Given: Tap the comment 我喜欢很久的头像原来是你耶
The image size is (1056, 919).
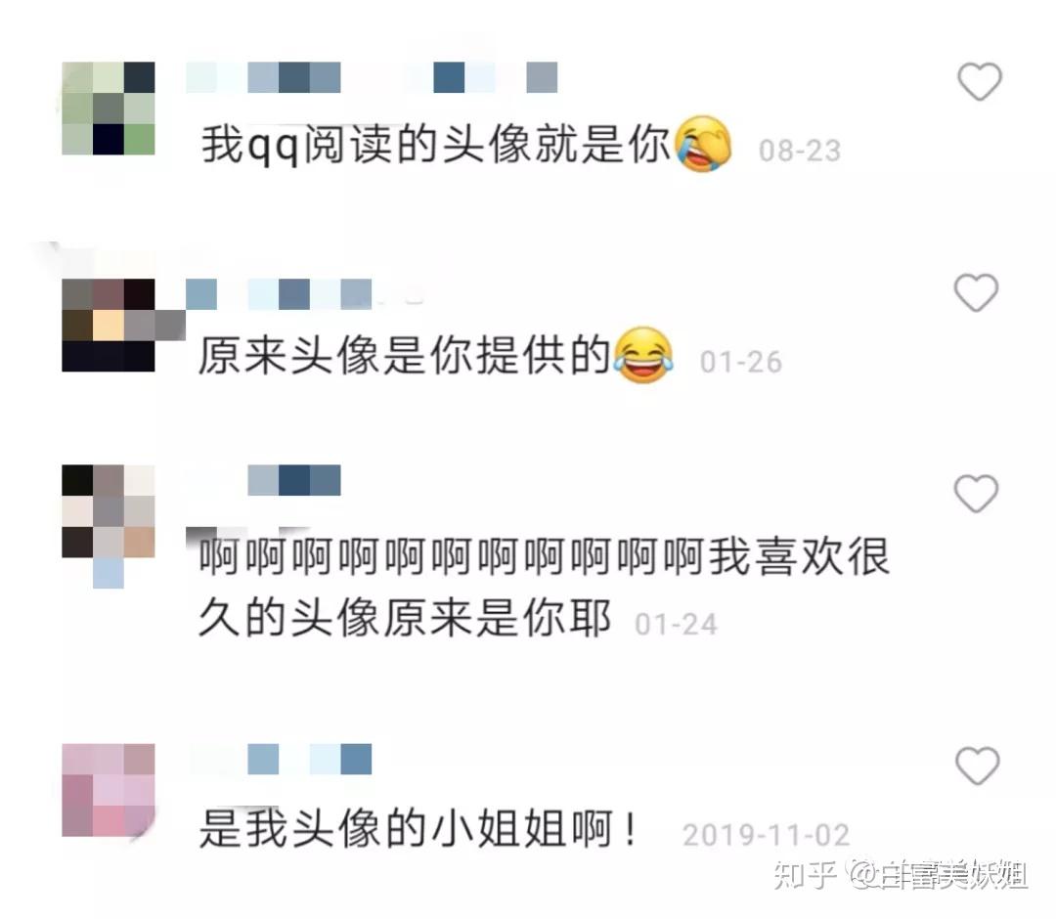Looking at the screenshot, I should [545, 587].
